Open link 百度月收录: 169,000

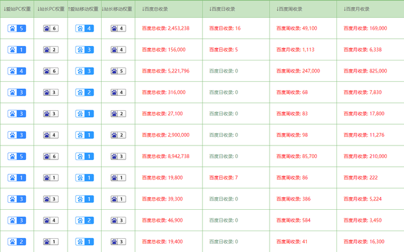pyautogui.click(x=365, y=28)
